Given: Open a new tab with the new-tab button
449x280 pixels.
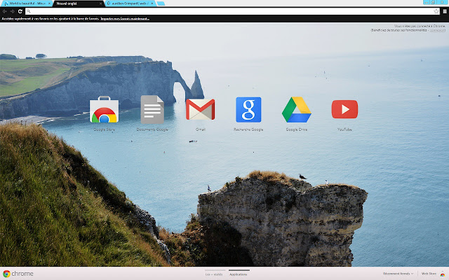Looking at the screenshot, I should click(161, 3).
